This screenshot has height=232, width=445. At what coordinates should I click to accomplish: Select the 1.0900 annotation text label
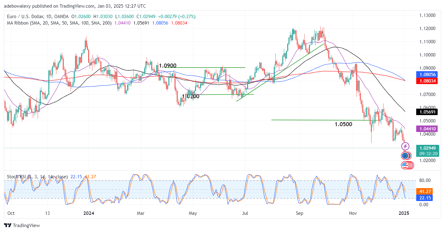(168, 65)
